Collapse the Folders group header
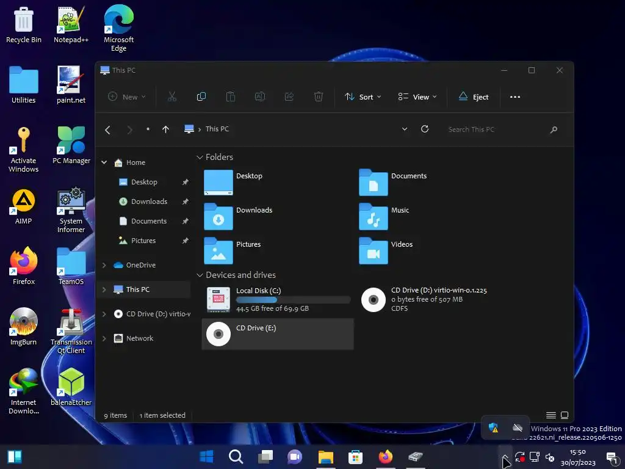The height and width of the screenshot is (469, 625). [x=200, y=158]
